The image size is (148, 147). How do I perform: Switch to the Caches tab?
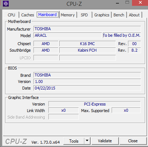click(x=28, y=15)
